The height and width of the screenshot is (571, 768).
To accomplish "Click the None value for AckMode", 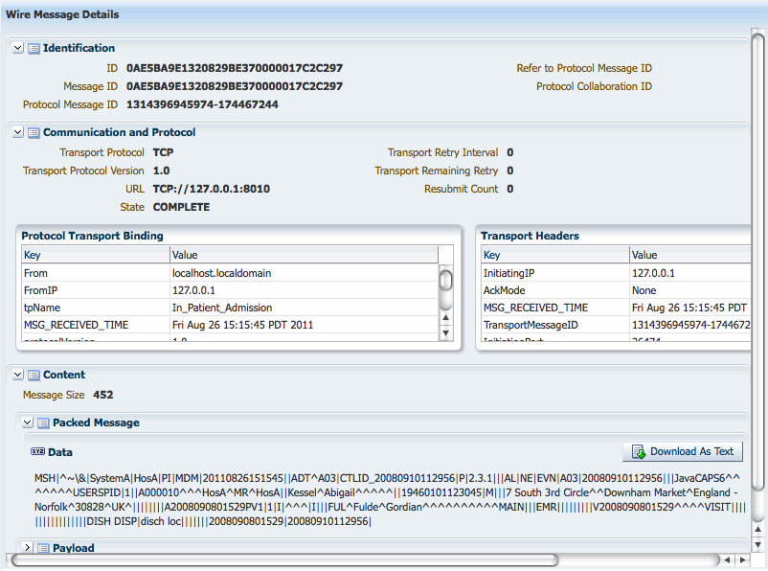I will pos(690,290).
